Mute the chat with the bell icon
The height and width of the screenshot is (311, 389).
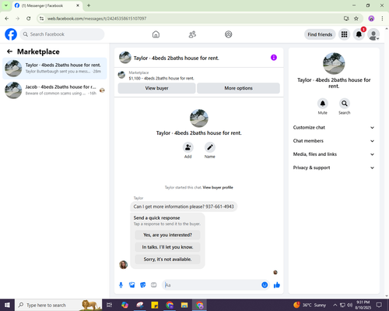tap(323, 104)
